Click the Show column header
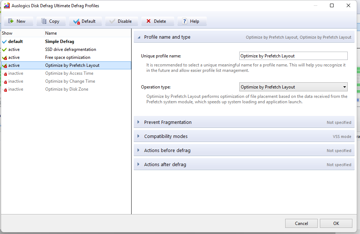This screenshot has width=360, height=234. [x=22, y=33]
